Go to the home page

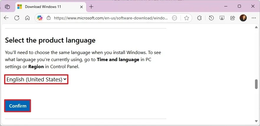point(27,18)
